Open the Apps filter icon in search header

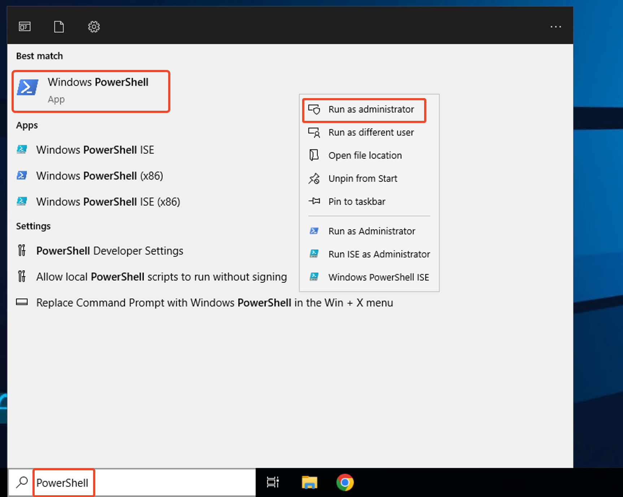(x=25, y=27)
